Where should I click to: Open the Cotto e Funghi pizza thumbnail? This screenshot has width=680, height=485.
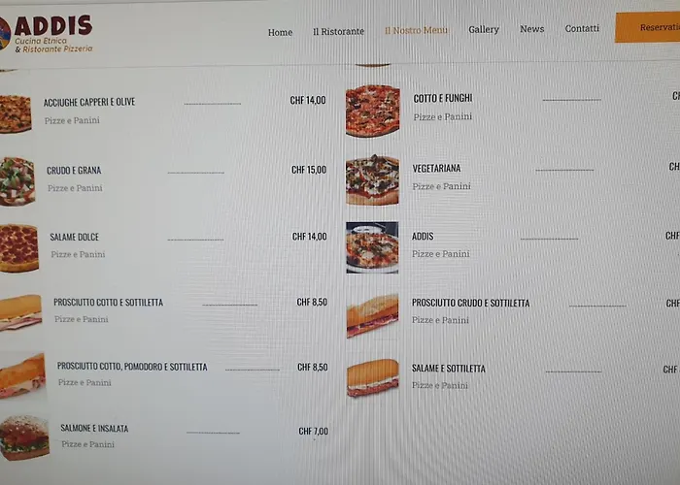pos(372,111)
